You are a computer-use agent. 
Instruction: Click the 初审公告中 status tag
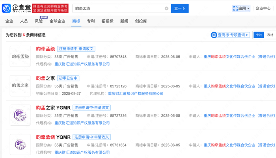pyautogui.click(x=68, y=78)
